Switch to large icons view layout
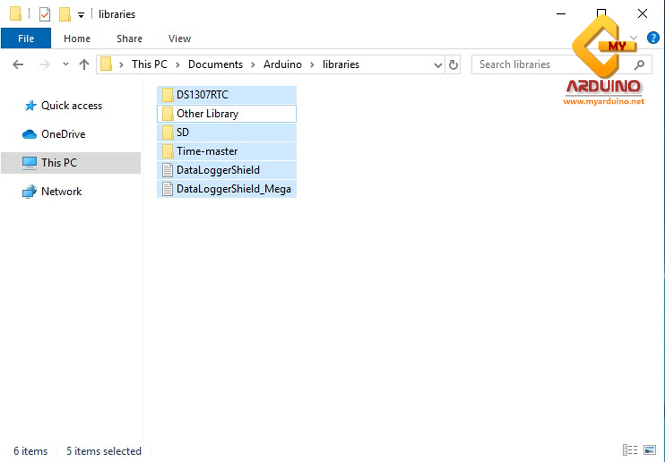665x462 pixels. pos(649,450)
